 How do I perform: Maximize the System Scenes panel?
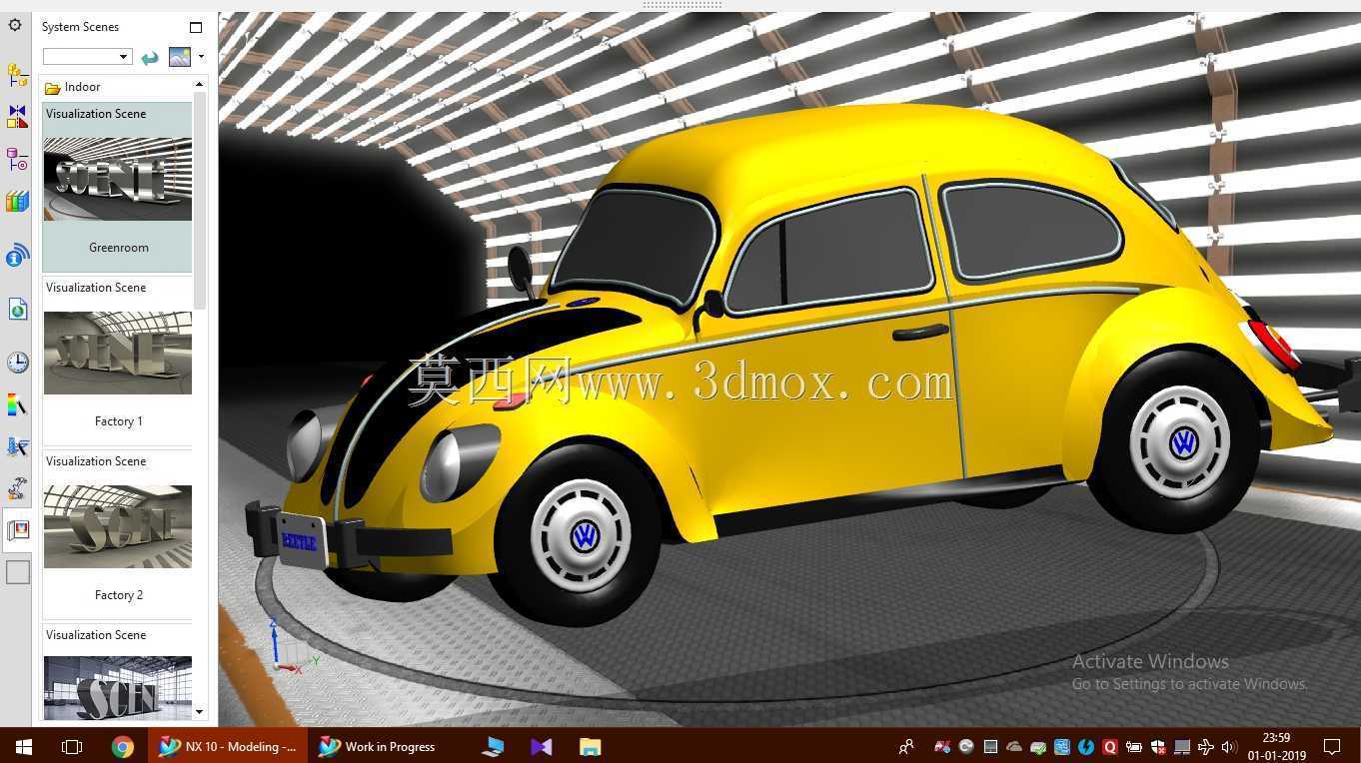point(196,27)
